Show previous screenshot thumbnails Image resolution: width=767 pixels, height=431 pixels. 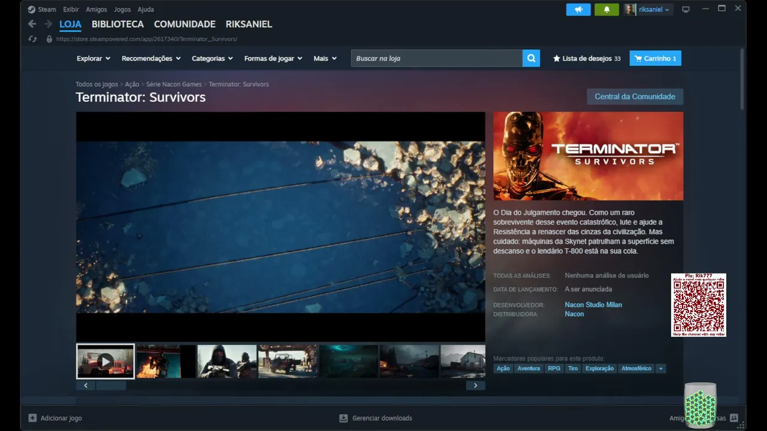tap(86, 386)
